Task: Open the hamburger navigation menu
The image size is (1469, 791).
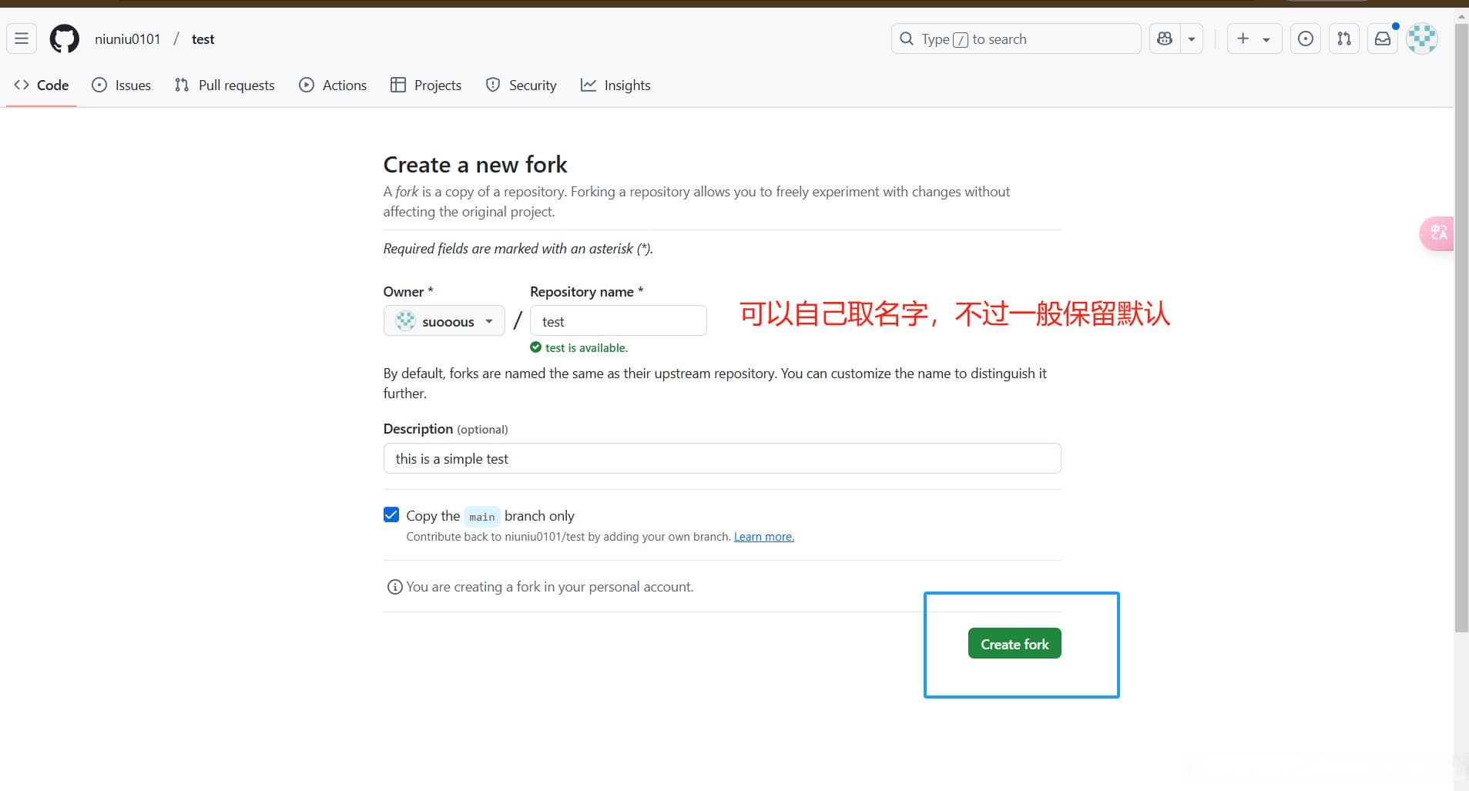Action: tap(22, 39)
